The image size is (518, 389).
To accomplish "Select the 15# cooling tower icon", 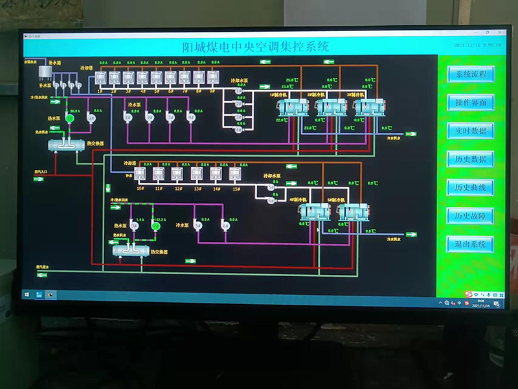I will click(x=236, y=174).
